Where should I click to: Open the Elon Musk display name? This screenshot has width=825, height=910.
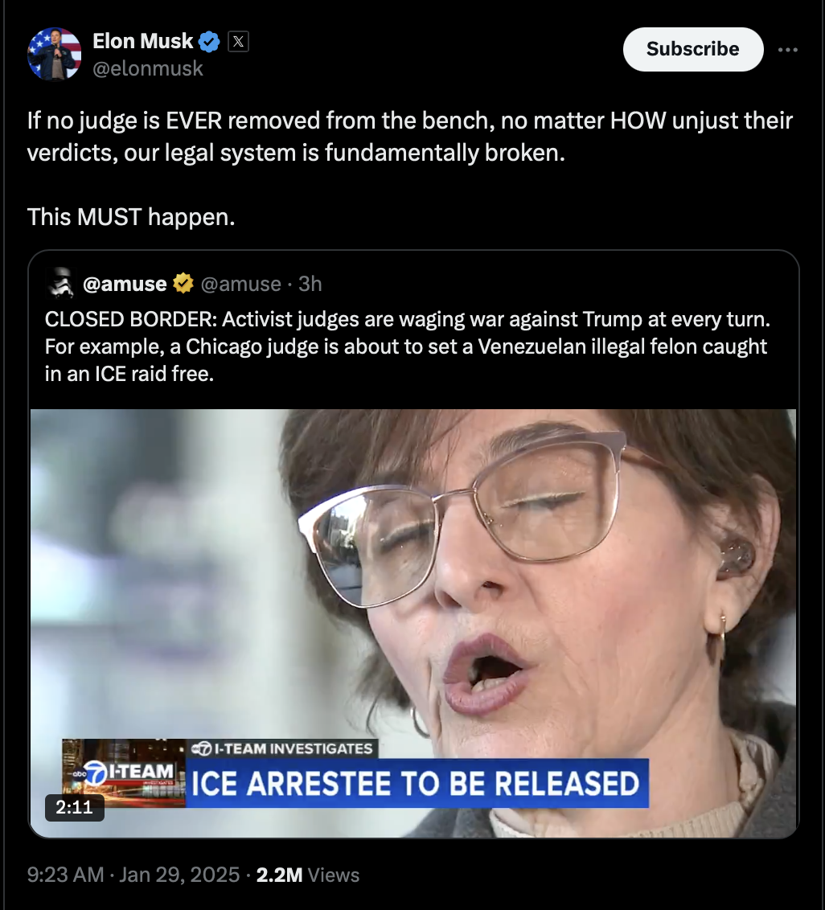pyautogui.click(x=143, y=41)
